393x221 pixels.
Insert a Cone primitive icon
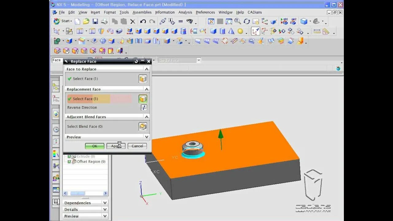(x=231, y=31)
